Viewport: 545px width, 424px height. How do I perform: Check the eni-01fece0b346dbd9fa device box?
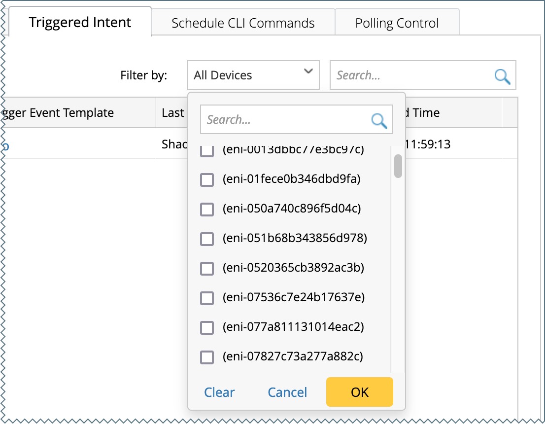pyautogui.click(x=207, y=180)
